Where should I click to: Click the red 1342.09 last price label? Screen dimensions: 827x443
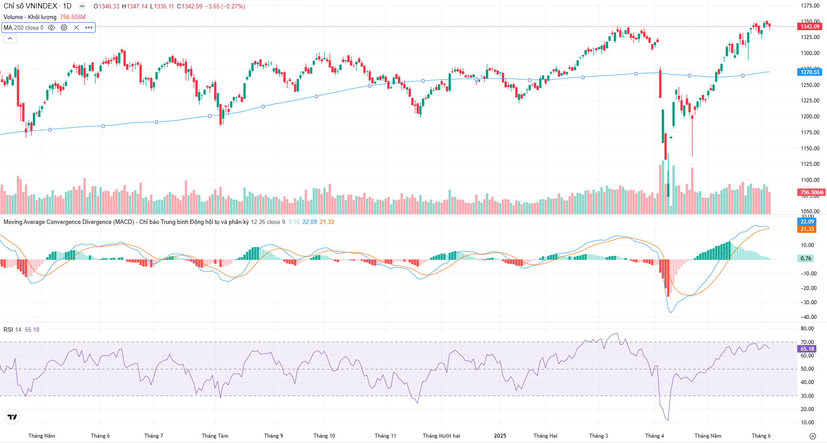(x=810, y=27)
